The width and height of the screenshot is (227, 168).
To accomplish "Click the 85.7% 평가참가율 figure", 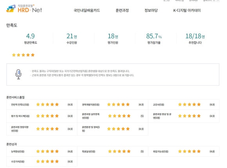I will (x=154, y=36).
